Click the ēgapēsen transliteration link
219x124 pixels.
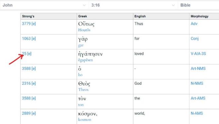pyautogui.click(x=86, y=60)
